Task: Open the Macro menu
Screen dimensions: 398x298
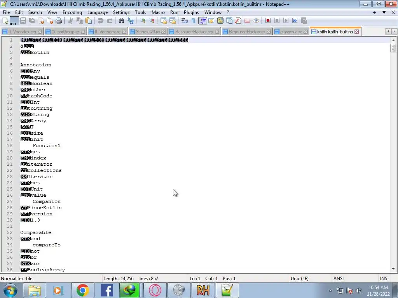Action: tap(158, 12)
